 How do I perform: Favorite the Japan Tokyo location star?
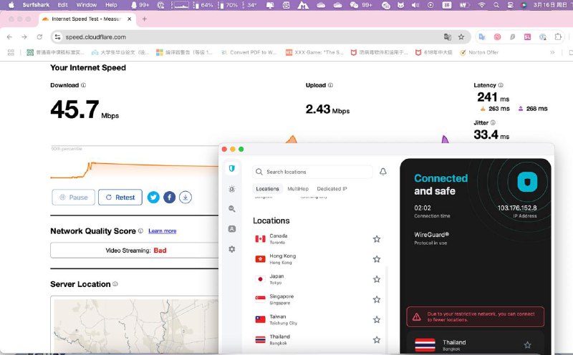click(377, 279)
